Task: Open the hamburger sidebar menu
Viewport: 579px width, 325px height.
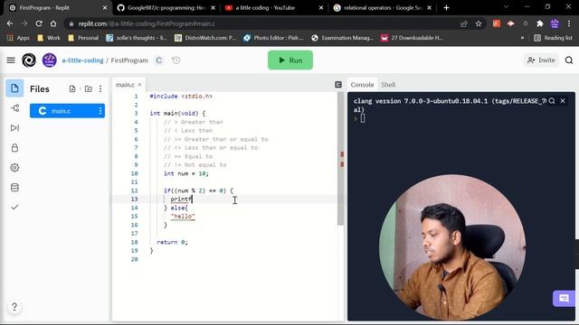Action: 11,60
